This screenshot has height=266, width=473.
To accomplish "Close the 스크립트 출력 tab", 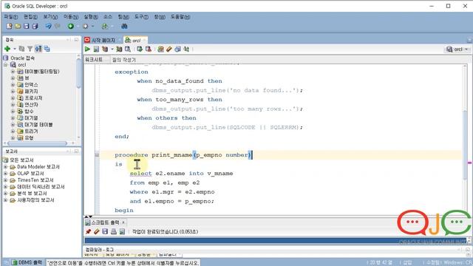I will (123, 222).
